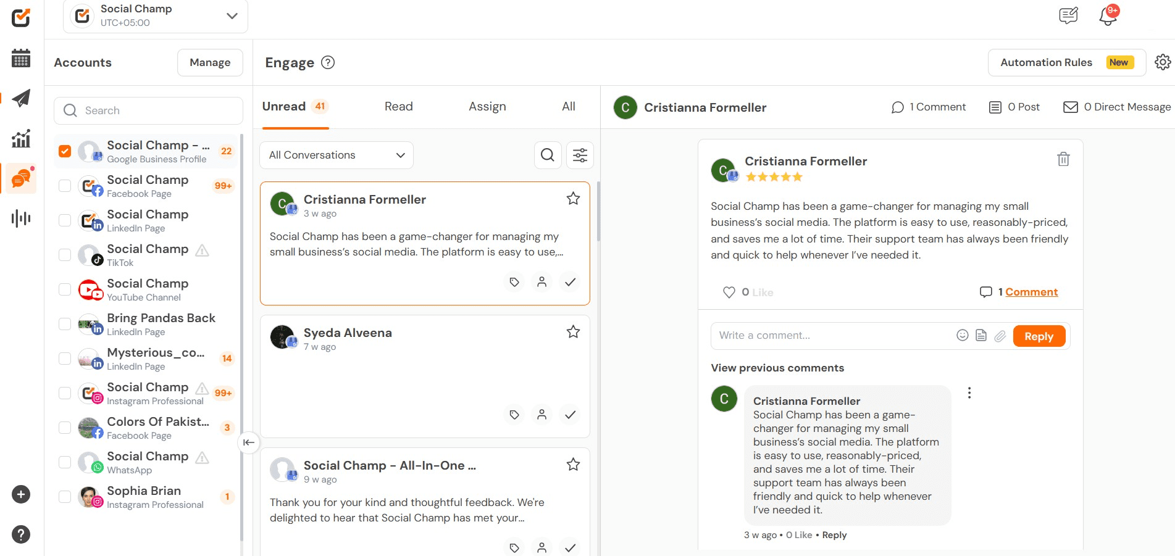
Task: Open the Publish paper-plane icon in sidebar
Action: pyautogui.click(x=20, y=98)
